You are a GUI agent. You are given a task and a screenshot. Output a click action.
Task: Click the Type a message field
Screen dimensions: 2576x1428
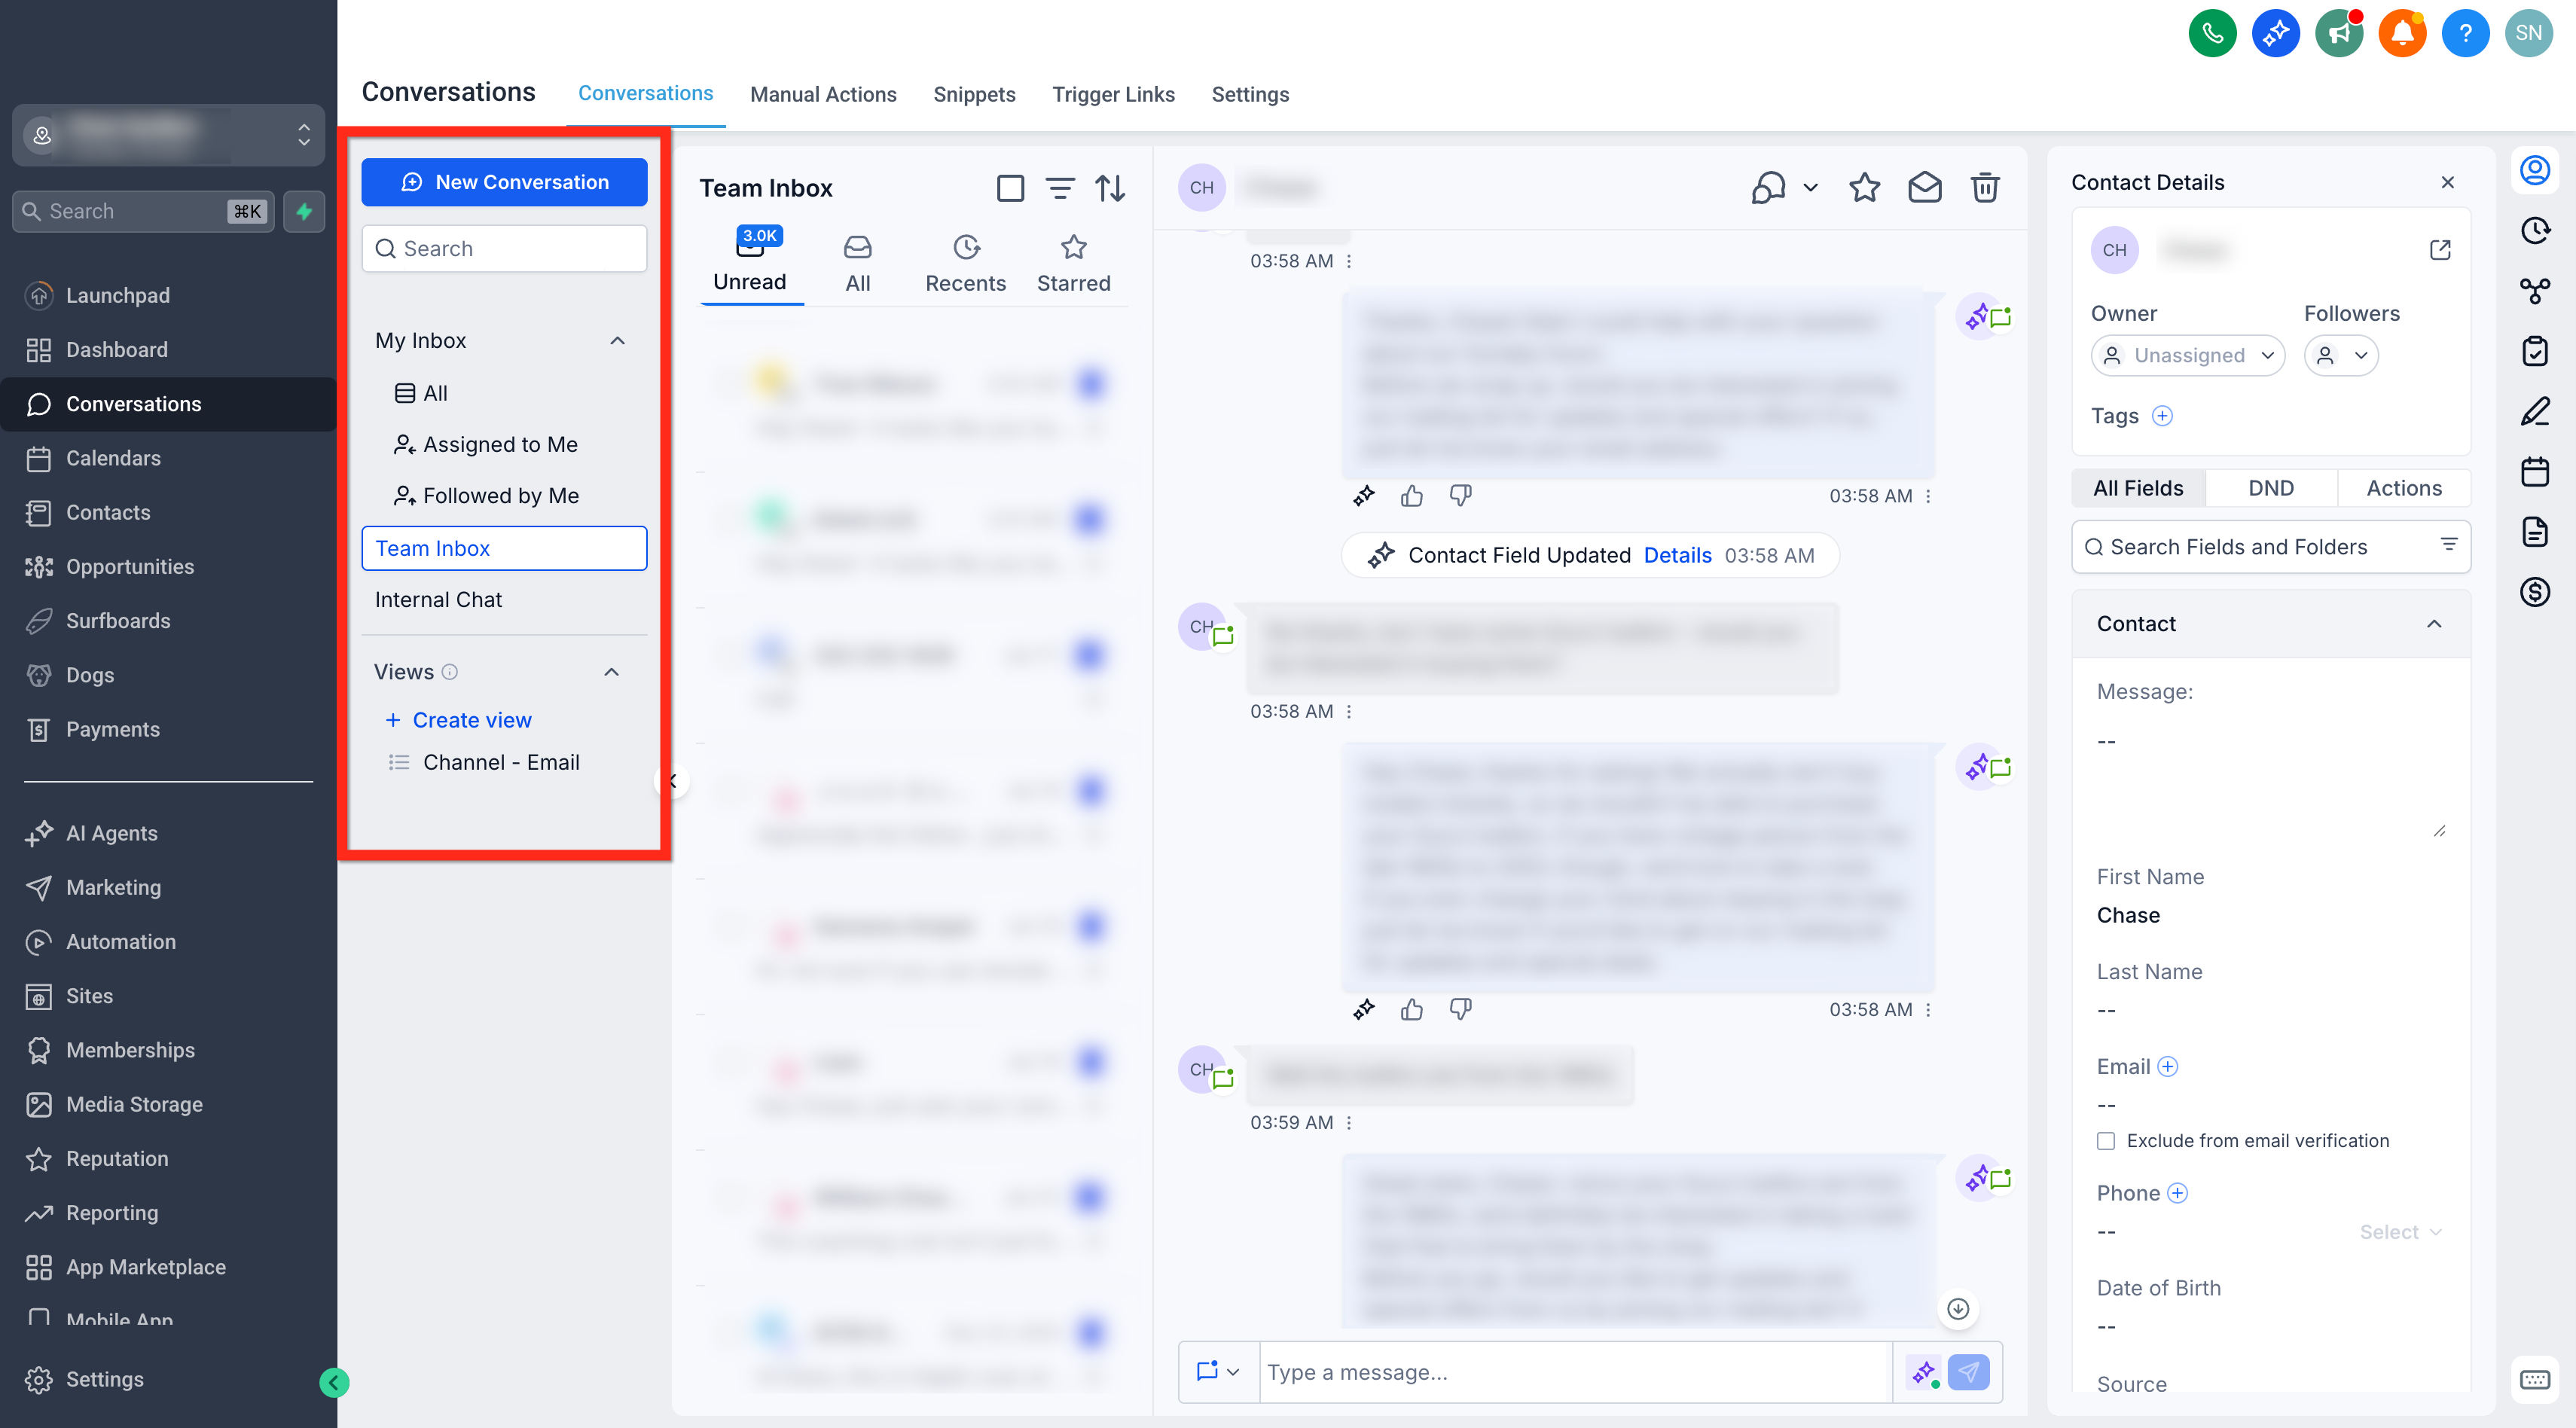coord(1575,1372)
